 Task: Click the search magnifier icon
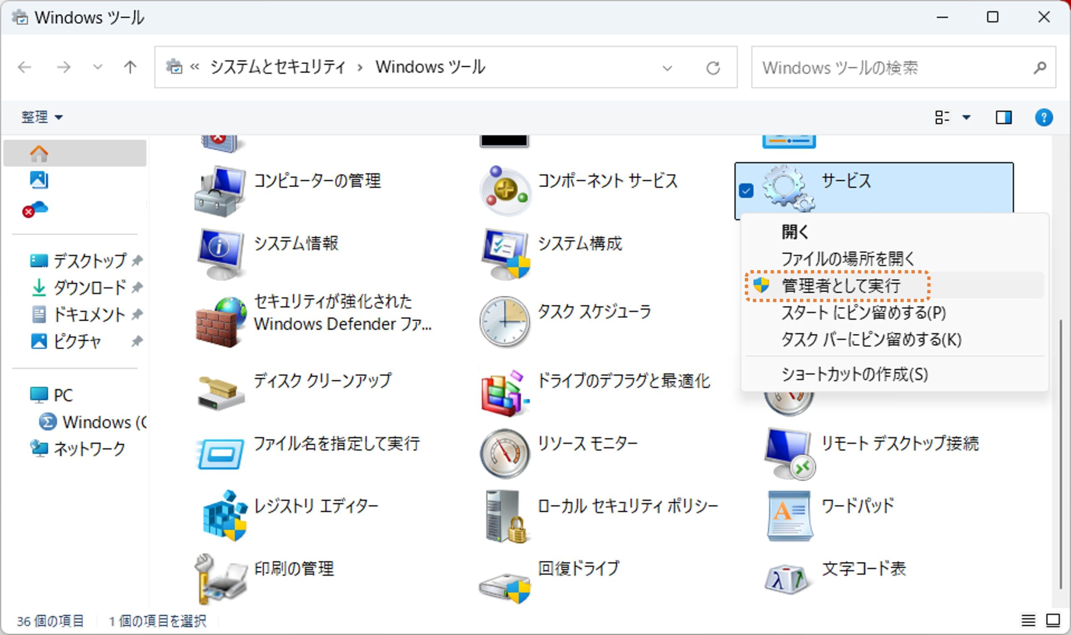(1040, 68)
